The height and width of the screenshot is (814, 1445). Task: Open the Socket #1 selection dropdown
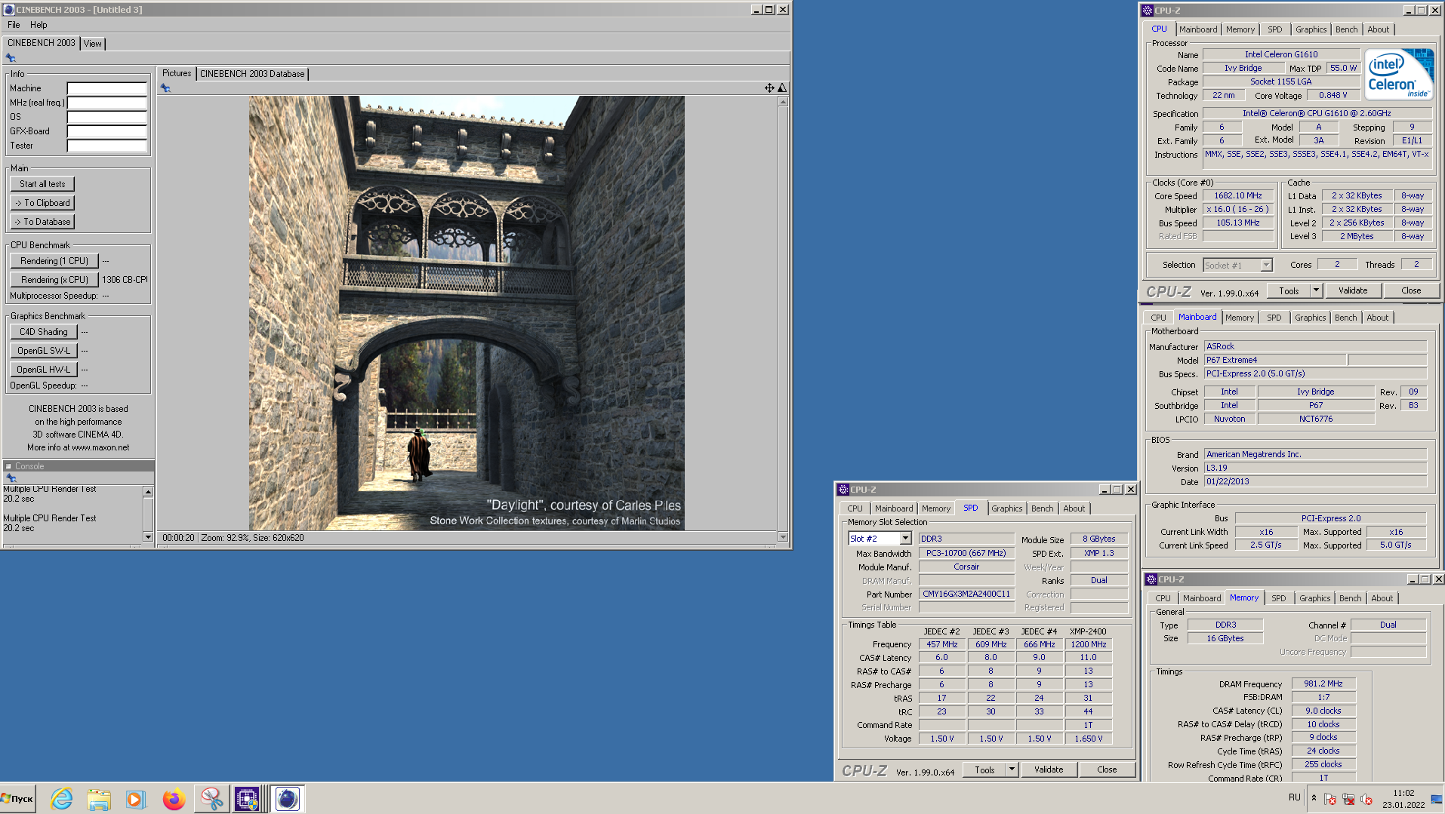pos(1266,265)
